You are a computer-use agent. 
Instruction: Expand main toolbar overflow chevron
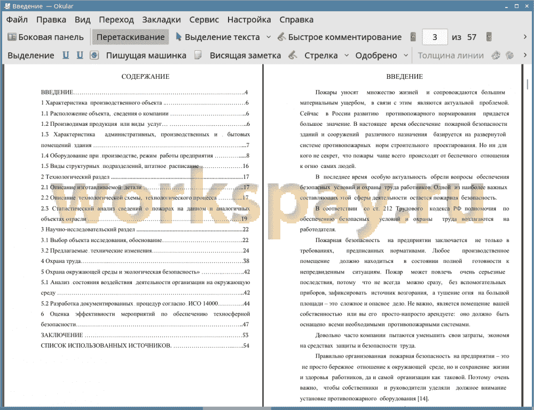525,37
